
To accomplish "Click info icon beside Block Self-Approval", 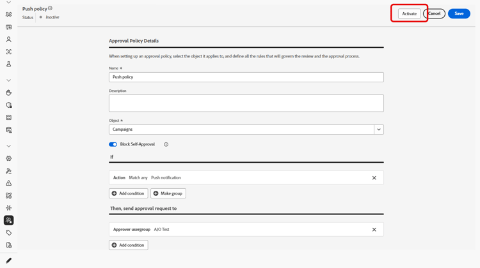I will (166, 144).
